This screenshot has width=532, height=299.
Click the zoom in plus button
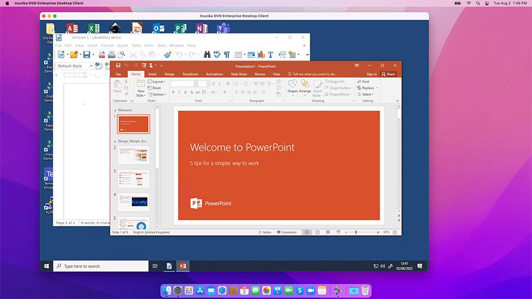[x=377, y=232]
